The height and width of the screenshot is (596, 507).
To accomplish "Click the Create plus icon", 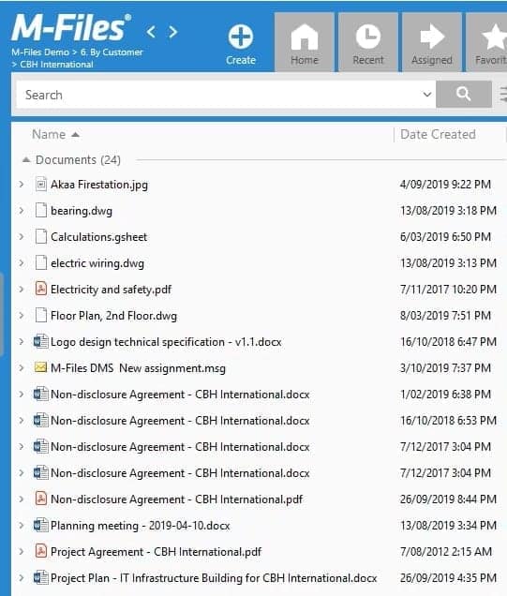I will (241, 37).
